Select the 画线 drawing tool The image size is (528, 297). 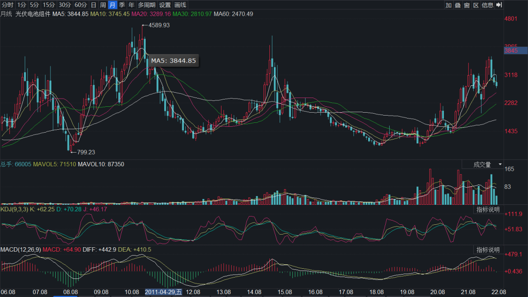pyautogui.click(x=180, y=5)
